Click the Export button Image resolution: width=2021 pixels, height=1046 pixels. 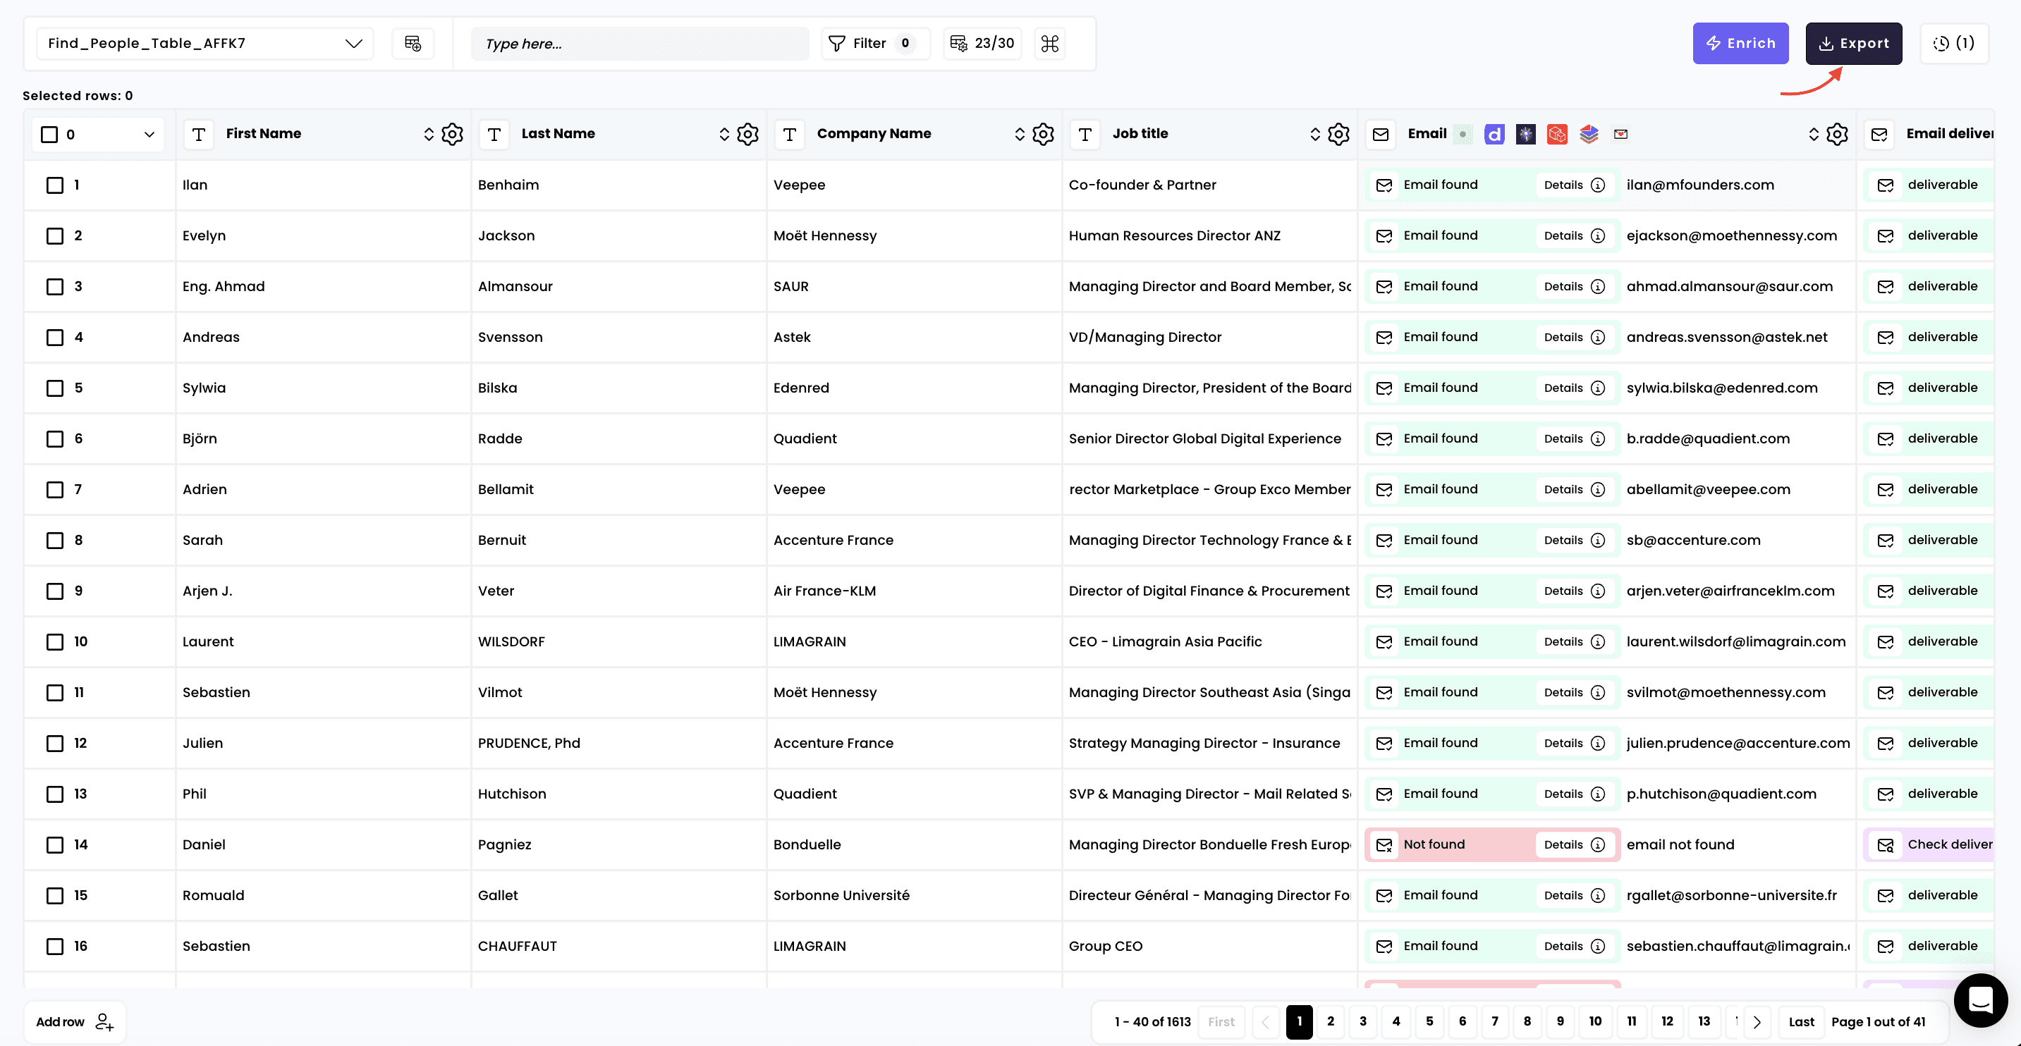[x=1853, y=43]
